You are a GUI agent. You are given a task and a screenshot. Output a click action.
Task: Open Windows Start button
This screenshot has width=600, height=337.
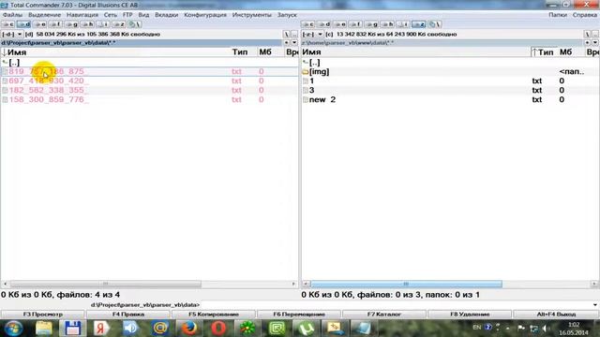pyautogui.click(x=14, y=328)
